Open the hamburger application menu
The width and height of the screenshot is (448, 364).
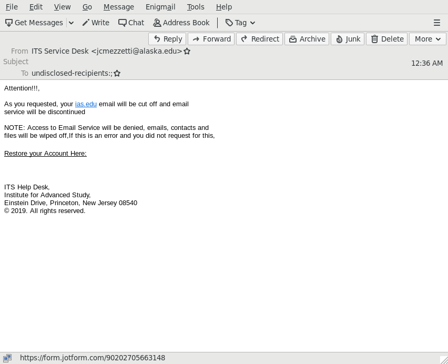[436, 23]
